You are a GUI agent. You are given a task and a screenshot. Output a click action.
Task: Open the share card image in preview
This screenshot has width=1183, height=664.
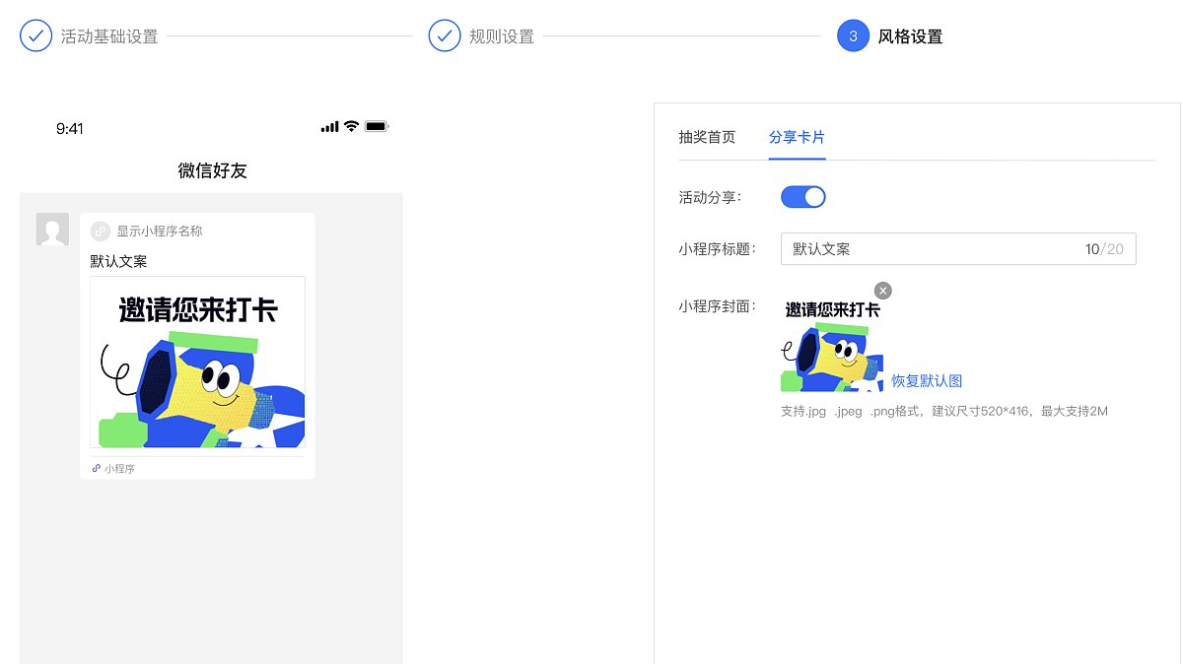tap(197, 363)
